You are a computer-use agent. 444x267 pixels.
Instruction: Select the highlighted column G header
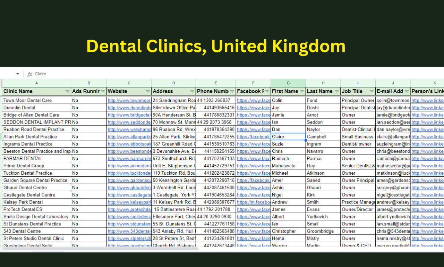[x=288, y=83]
